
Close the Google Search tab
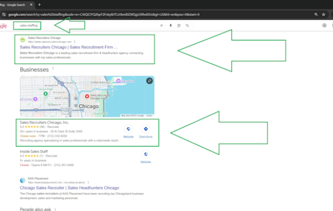tap(31, 4)
